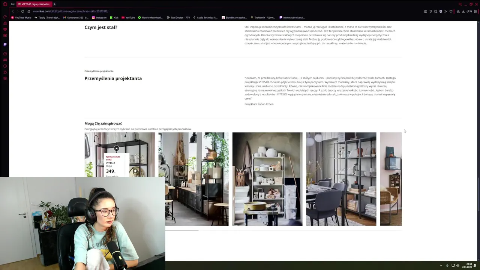Image resolution: width=480 pixels, height=270 pixels.
Task: Open the Blondie z orzecha bookmark
Action: click(234, 18)
